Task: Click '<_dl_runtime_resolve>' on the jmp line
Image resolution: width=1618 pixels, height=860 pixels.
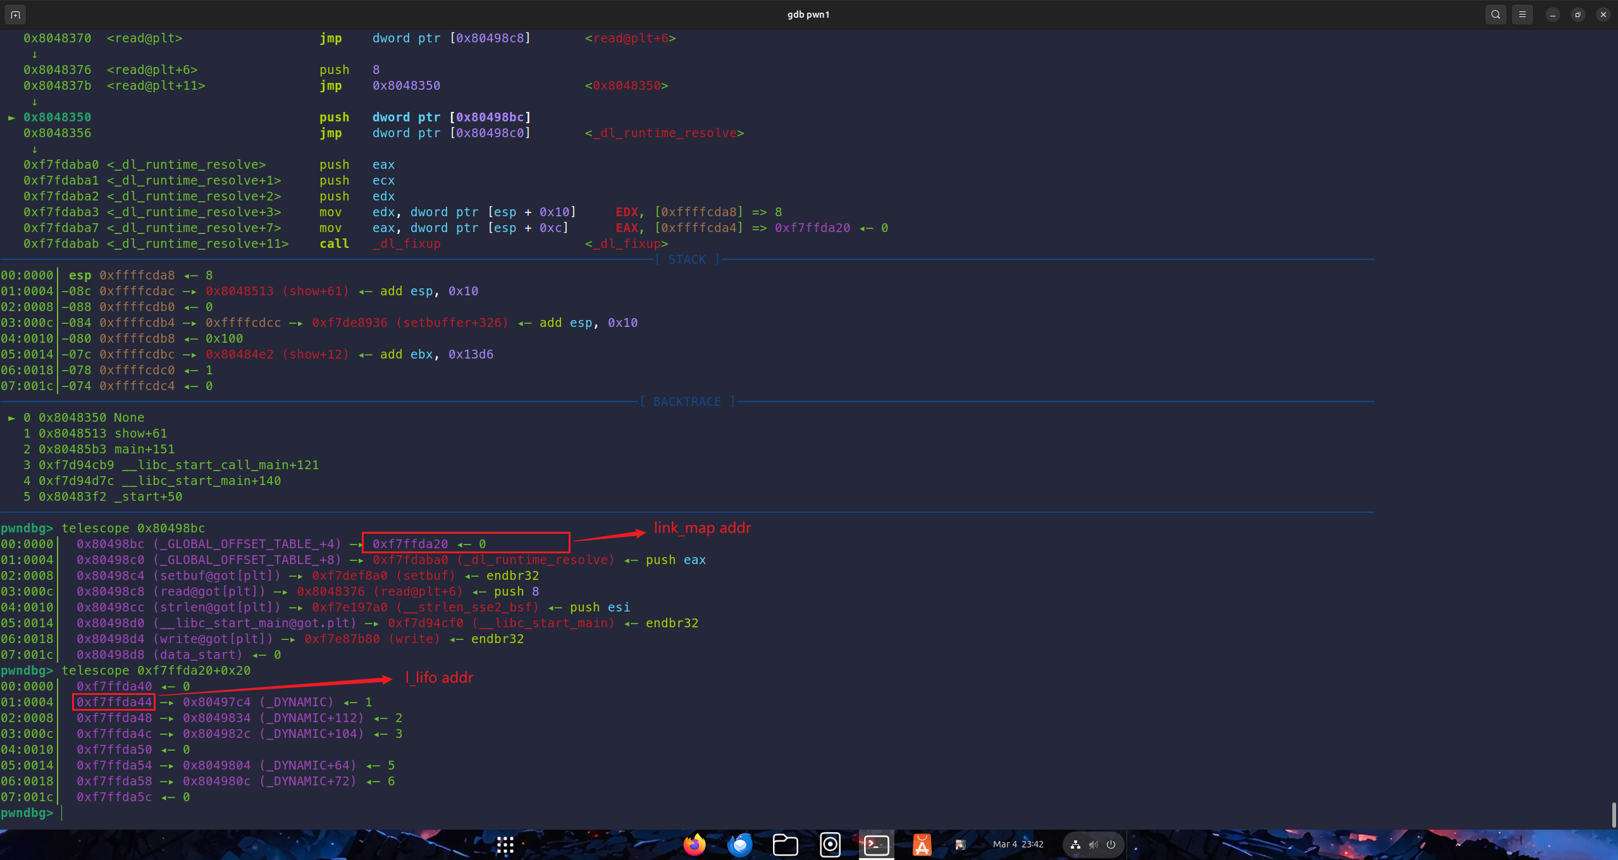Action: [664, 133]
